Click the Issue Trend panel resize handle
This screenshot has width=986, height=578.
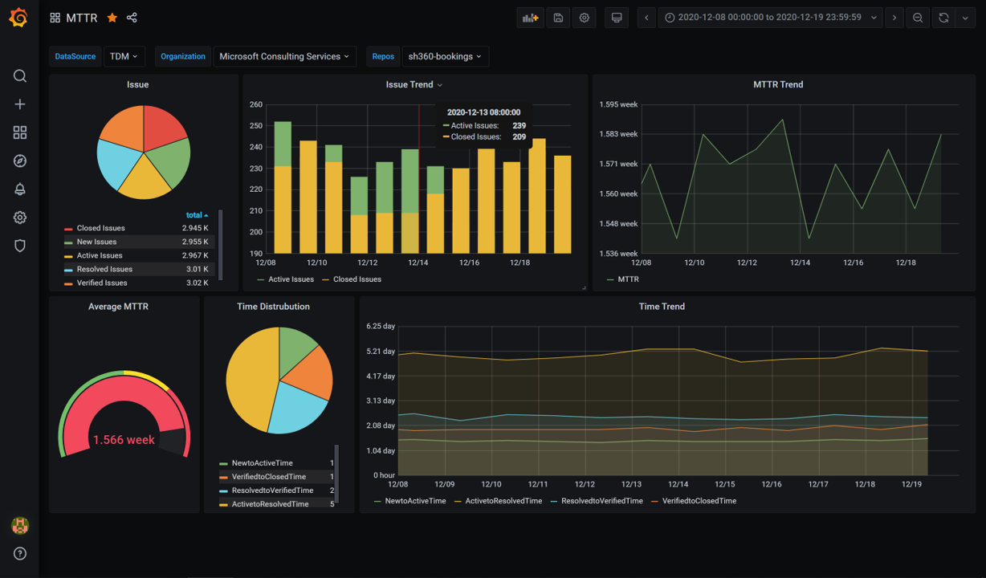(584, 287)
